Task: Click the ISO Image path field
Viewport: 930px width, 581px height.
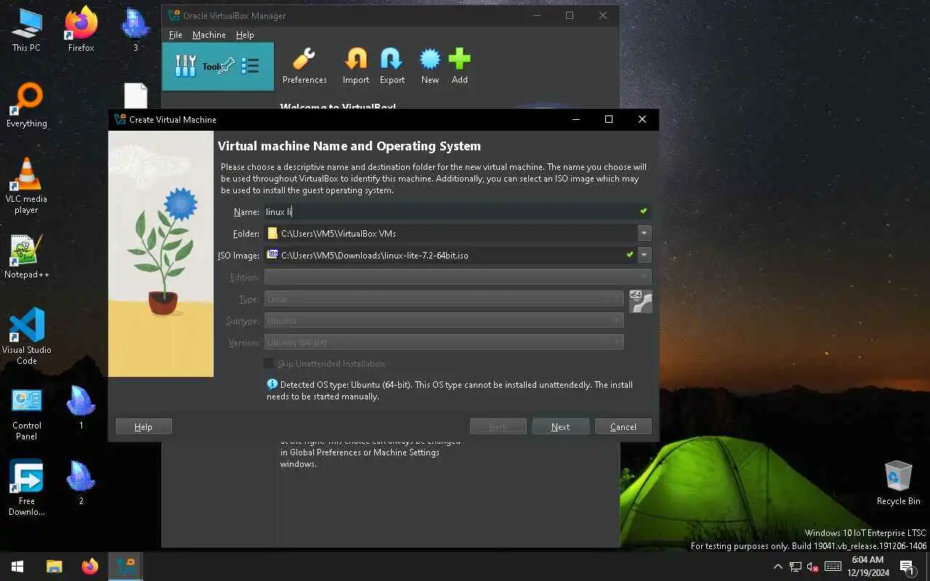Action: click(450, 255)
